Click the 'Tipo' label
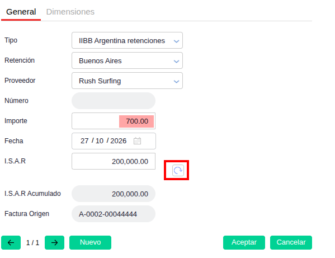The height and width of the screenshot is (258, 335). (x=11, y=40)
